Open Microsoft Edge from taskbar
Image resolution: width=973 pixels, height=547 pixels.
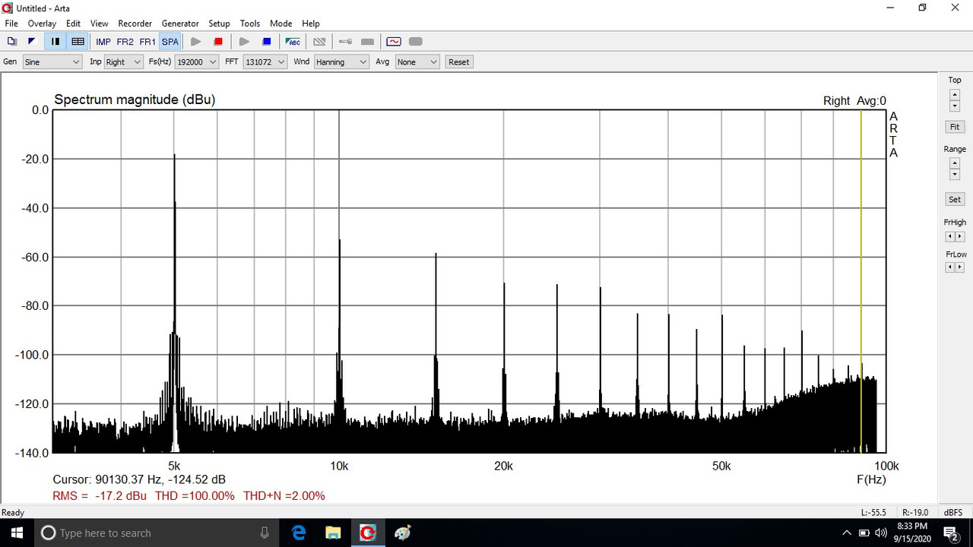tap(298, 533)
